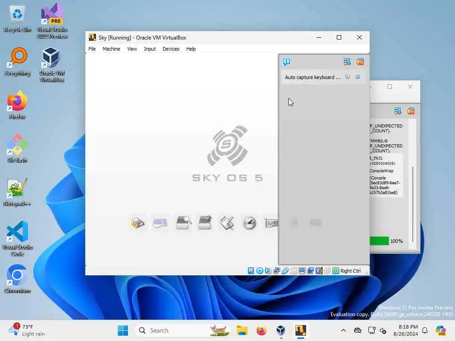Open the Machine menu
The image size is (455, 341).
tap(111, 49)
